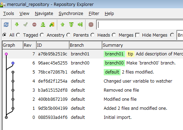Screen dimensions: 183x130
Task: Click the push outgoing changesets icon
Action: click(71, 24)
